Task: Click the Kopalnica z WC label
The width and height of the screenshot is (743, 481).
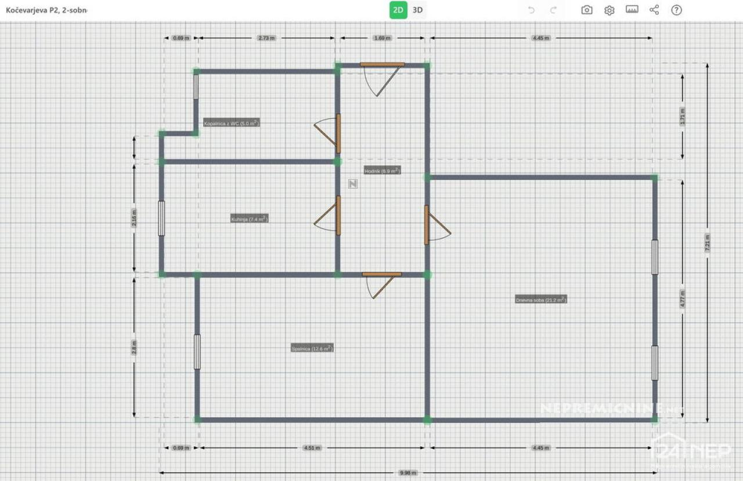Action: pos(230,123)
